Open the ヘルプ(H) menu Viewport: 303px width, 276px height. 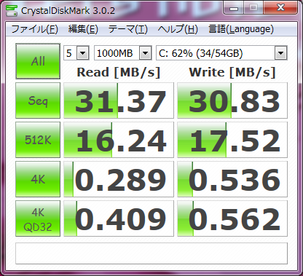[178, 29]
